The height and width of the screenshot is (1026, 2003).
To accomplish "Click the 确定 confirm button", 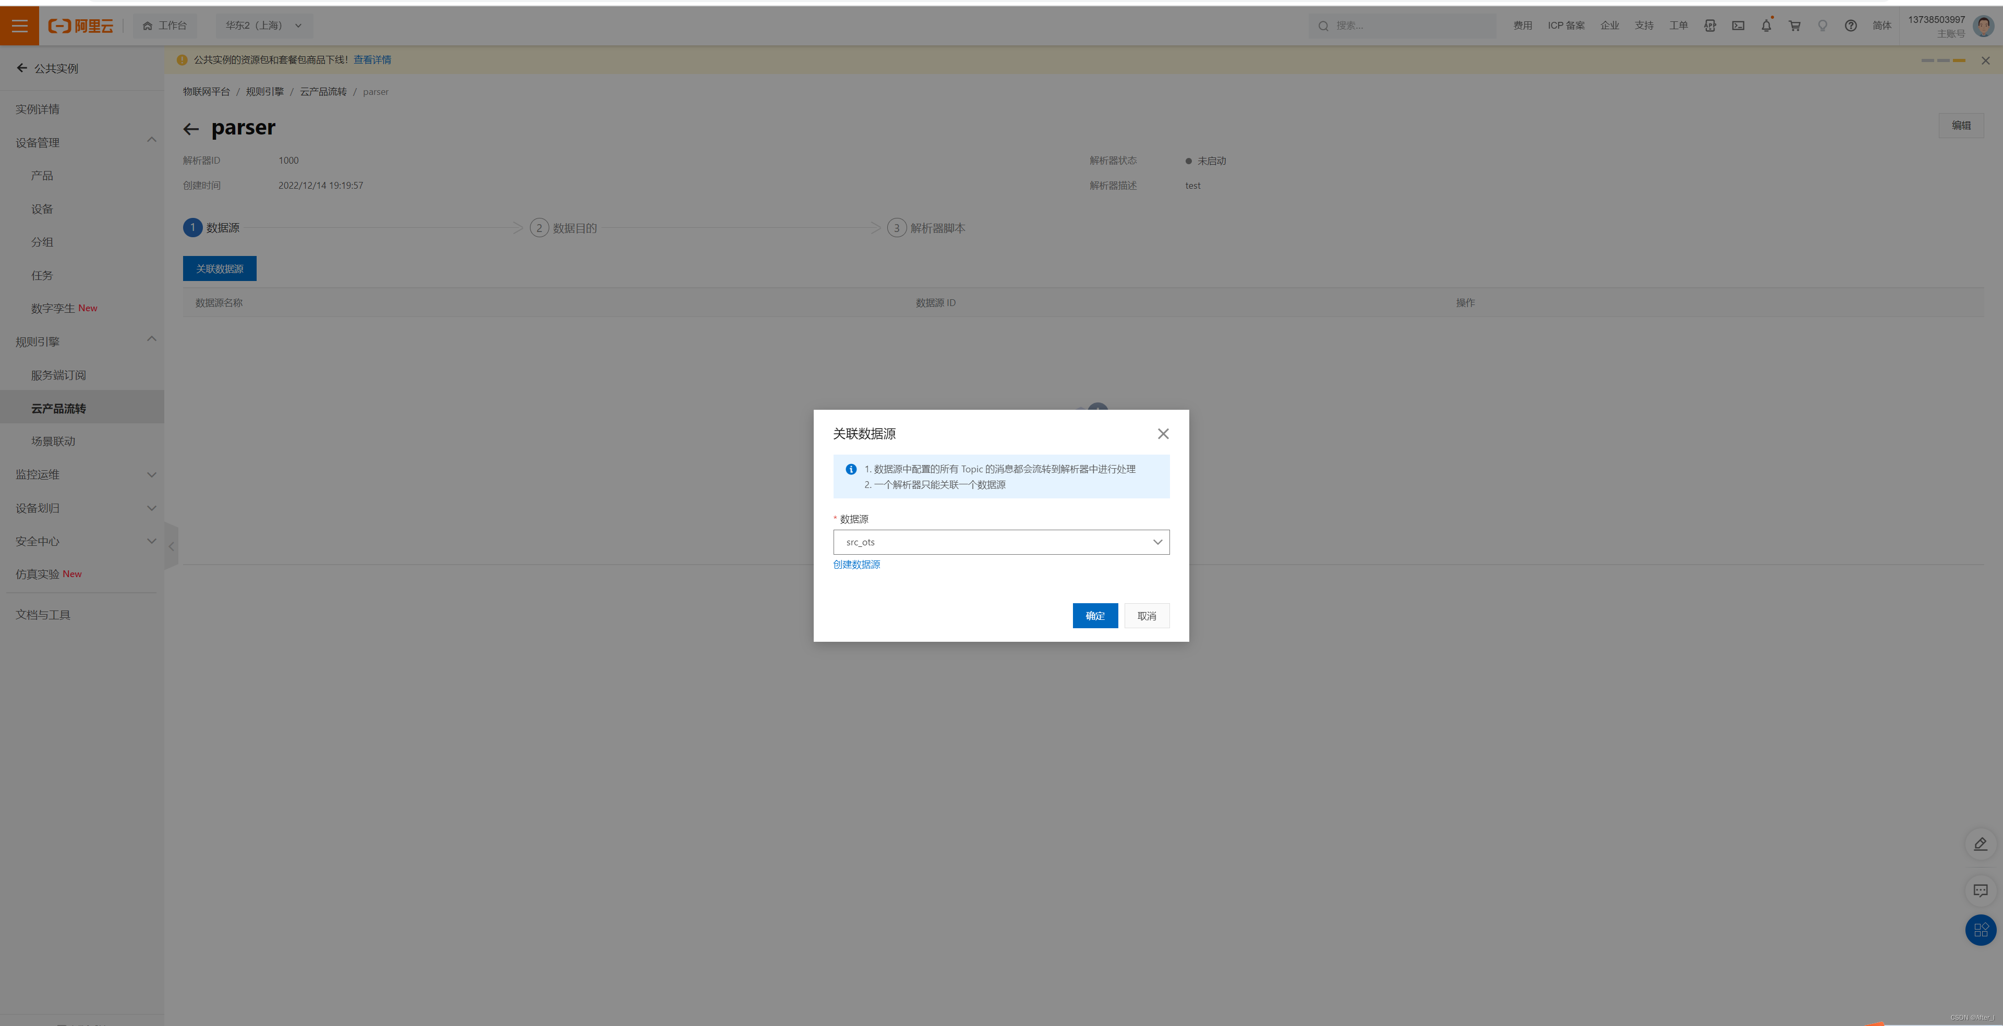I will (x=1094, y=616).
